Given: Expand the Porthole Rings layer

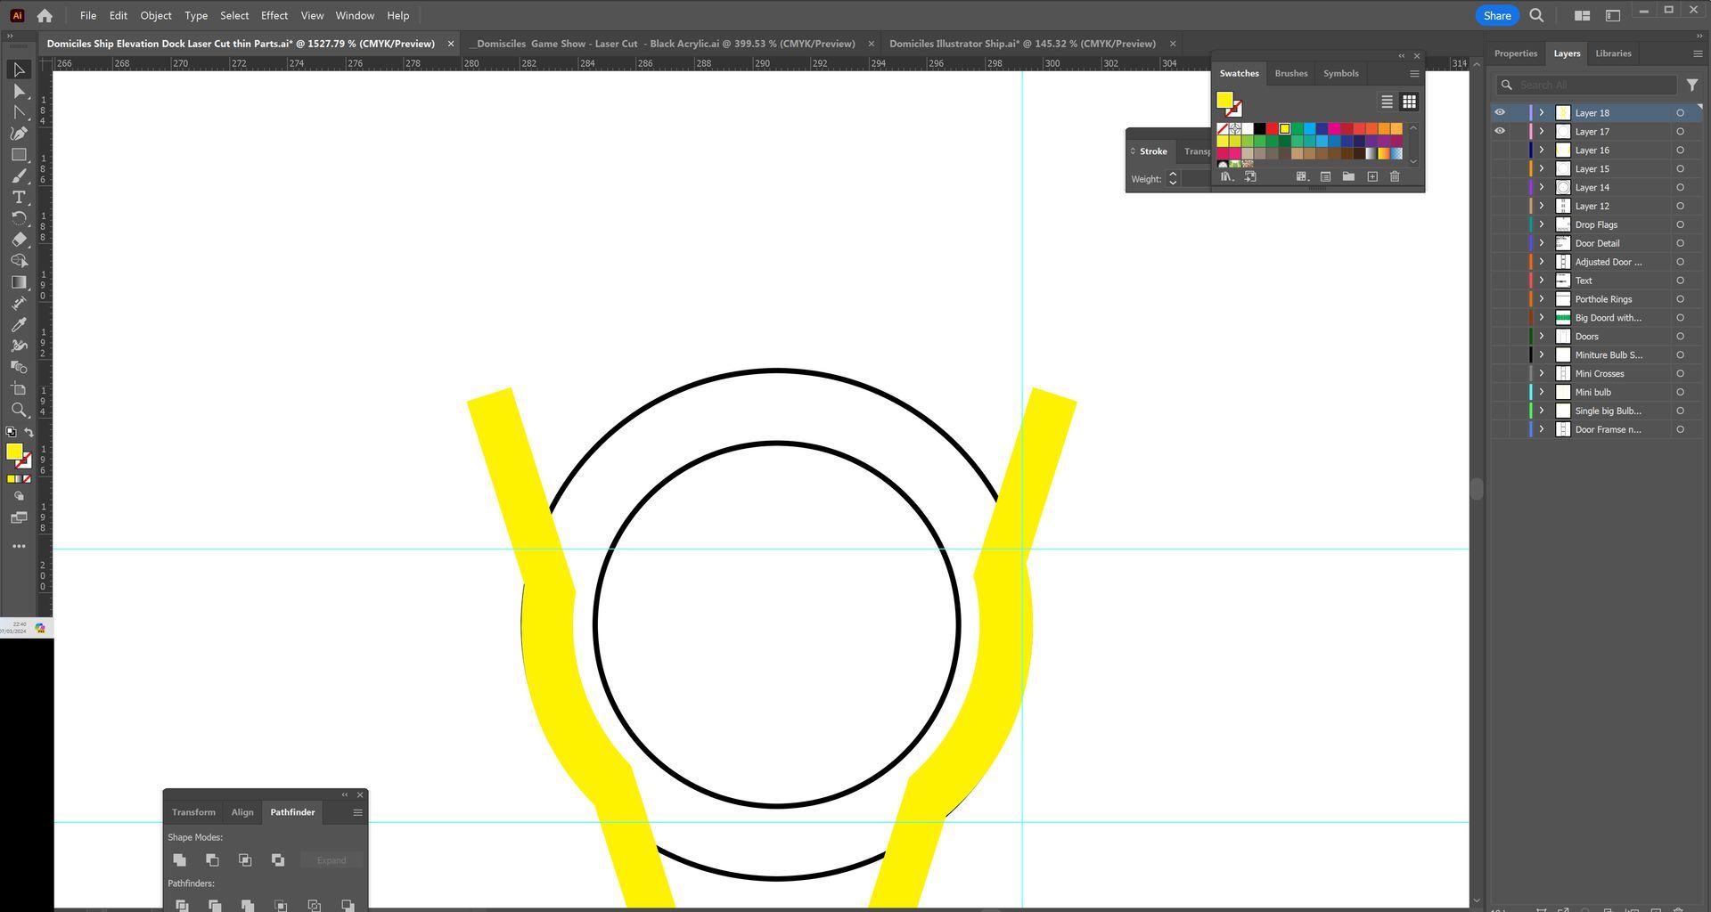Looking at the screenshot, I should point(1542,299).
